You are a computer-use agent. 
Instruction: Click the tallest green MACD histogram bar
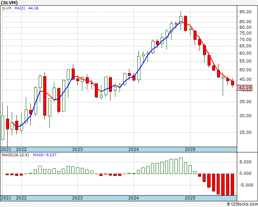pyautogui.click(x=181, y=166)
